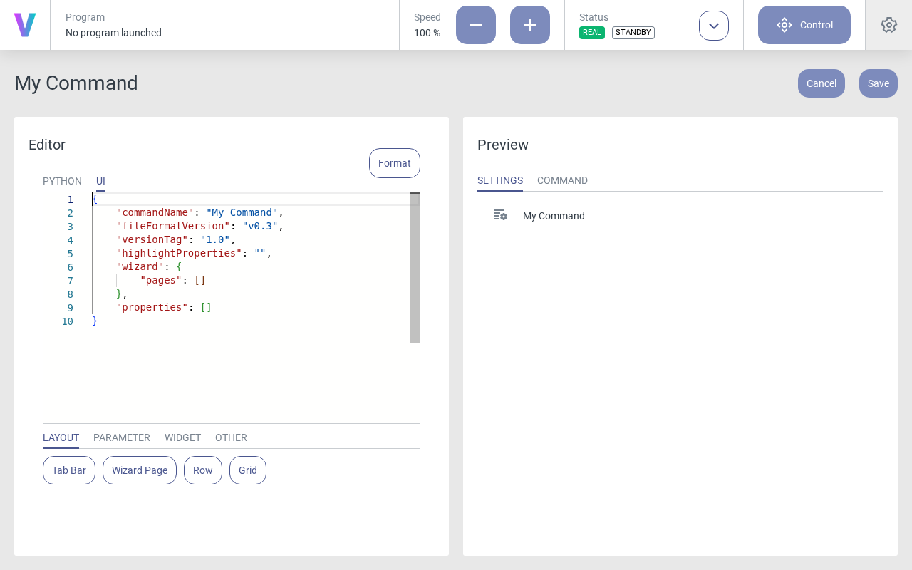Click the "properties" line in editor
The height and width of the screenshot is (570, 912).
point(164,307)
